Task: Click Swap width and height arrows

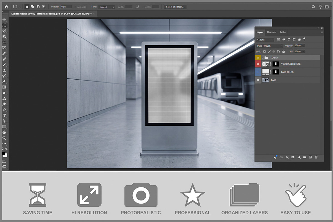Action: click(138, 7)
